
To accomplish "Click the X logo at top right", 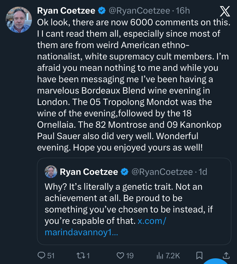I will click(225, 12).
